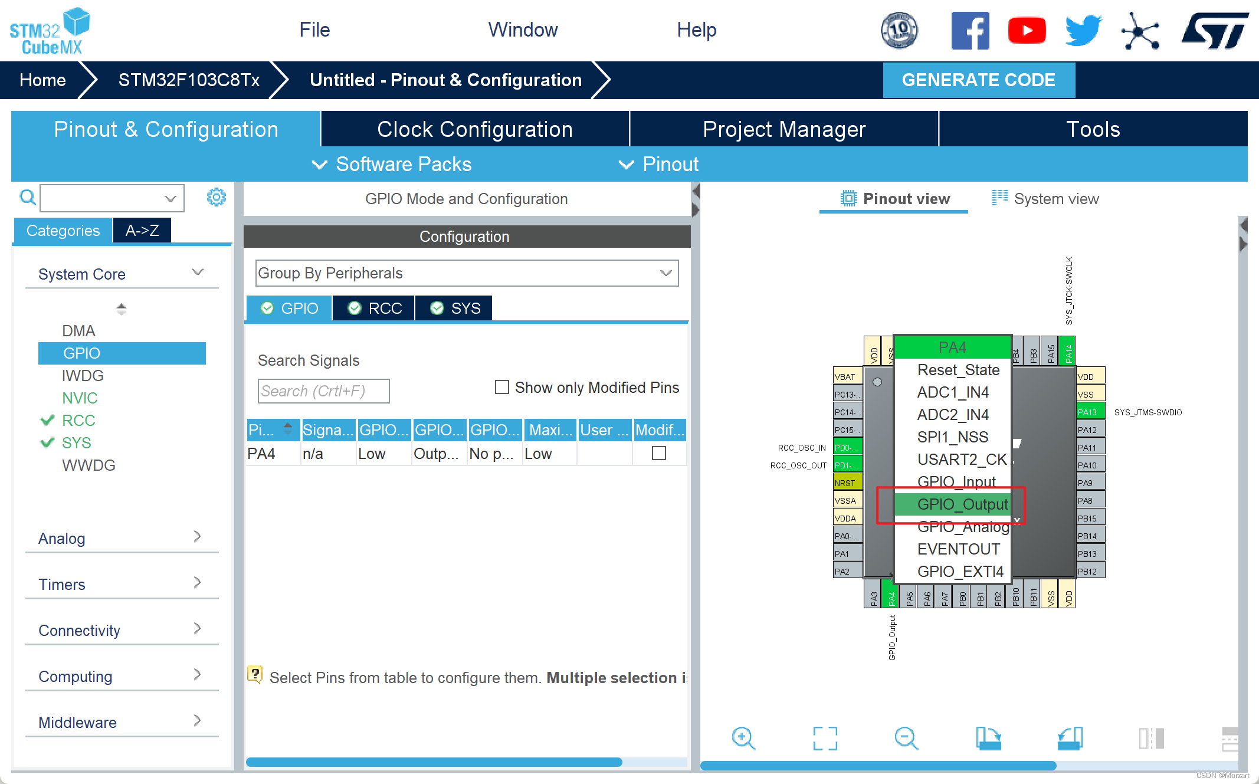Click the PB12 pin on chip
The image size is (1259, 784).
pyautogui.click(x=1090, y=571)
